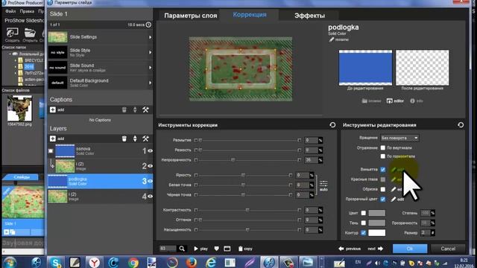Screen dimensions: 477x268
Task: Add a new caption with plus icon
Action: click(x=53, y=109)
